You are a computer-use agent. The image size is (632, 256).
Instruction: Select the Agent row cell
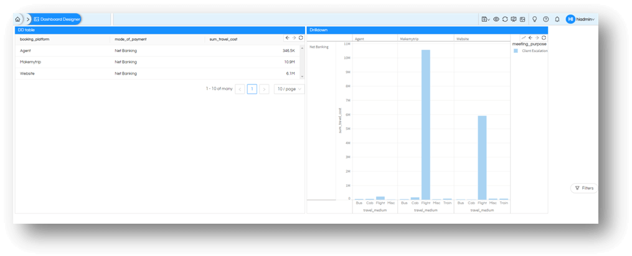[26, 51]
